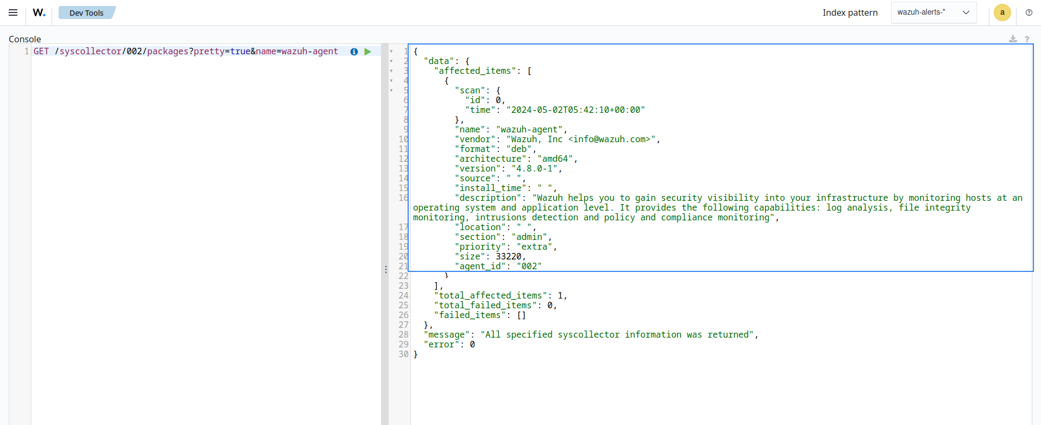Collapse the root JSON object on line 1
Screen dimensions: 1041x425
[391, 52]
